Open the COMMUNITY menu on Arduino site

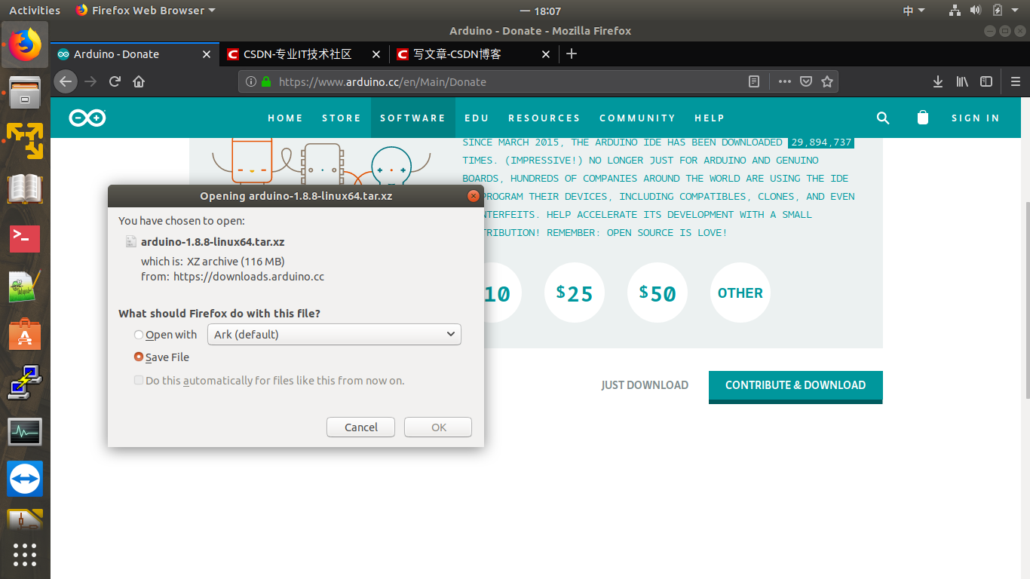coord(637,118)
